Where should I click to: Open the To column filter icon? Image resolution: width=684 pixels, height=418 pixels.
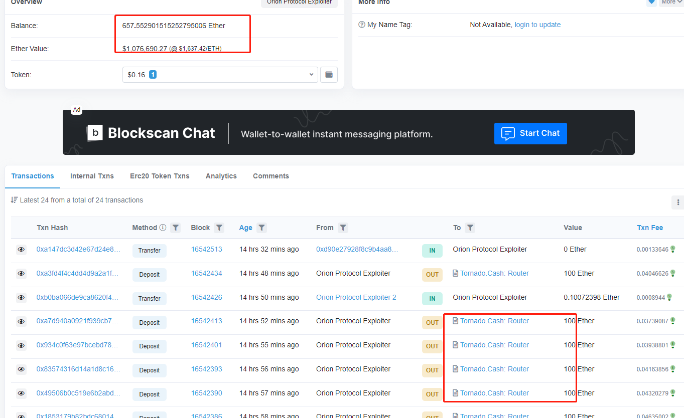pos(470,228)
